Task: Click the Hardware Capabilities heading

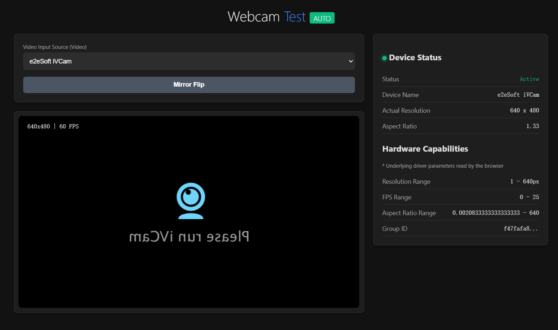Action: click(425, 149)
